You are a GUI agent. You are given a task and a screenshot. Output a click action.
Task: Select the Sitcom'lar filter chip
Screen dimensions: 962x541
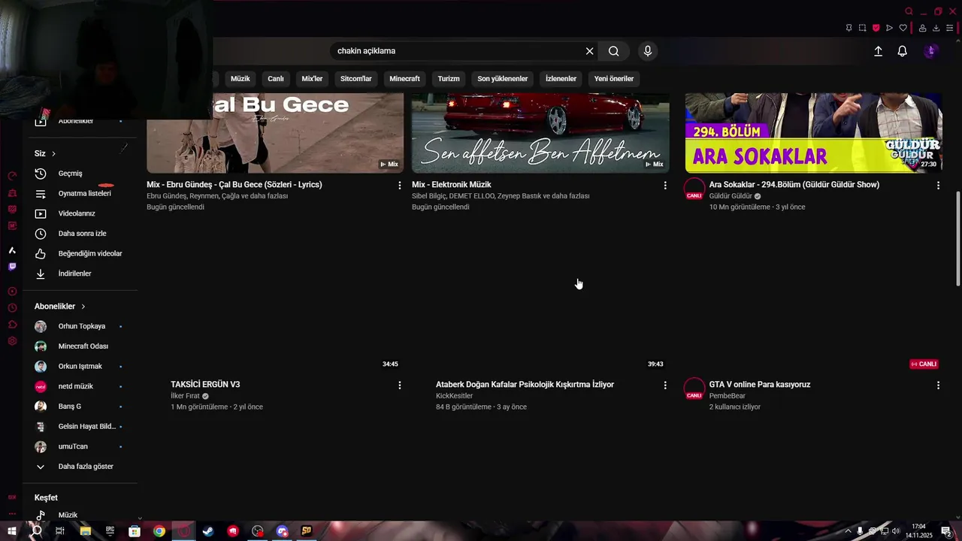point(356,79)
